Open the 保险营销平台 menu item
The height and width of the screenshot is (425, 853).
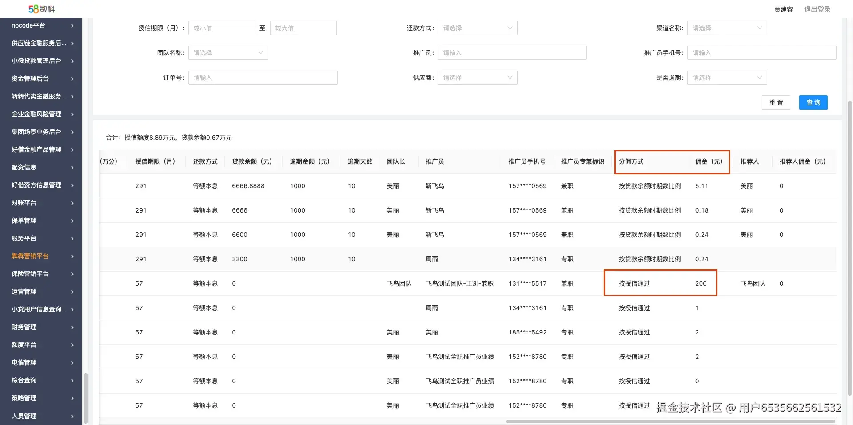(41, 274)
